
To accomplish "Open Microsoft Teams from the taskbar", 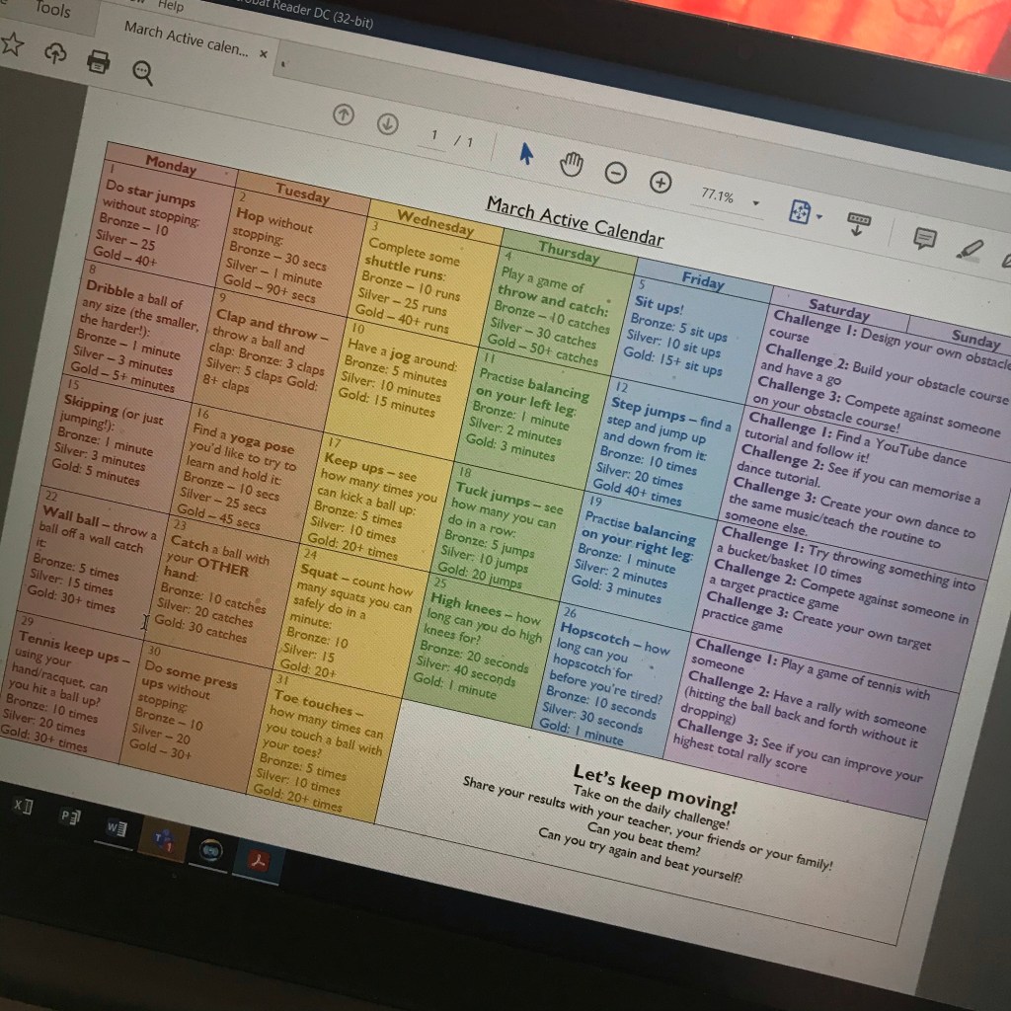I will 163,838.
